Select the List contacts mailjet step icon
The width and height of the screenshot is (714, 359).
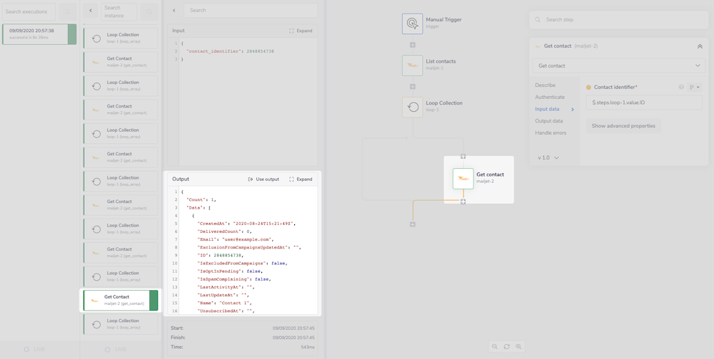click(x=412, y=66)
